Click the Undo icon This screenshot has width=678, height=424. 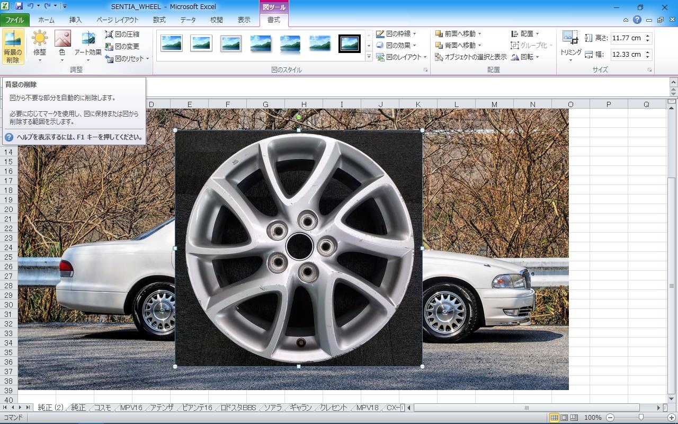31,6
